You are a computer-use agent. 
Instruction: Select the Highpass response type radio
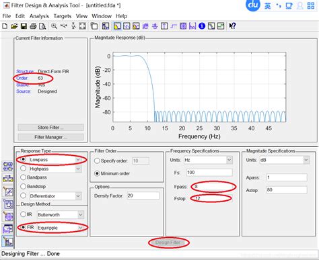click(x=24, y=169)
